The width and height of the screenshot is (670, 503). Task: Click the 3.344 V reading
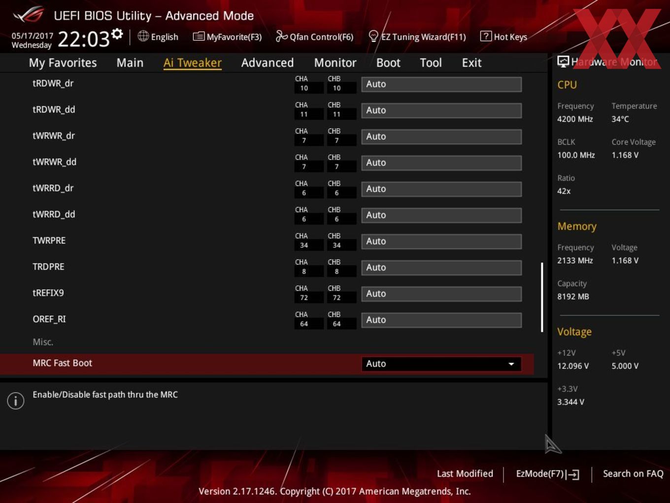tap(570, 402)
